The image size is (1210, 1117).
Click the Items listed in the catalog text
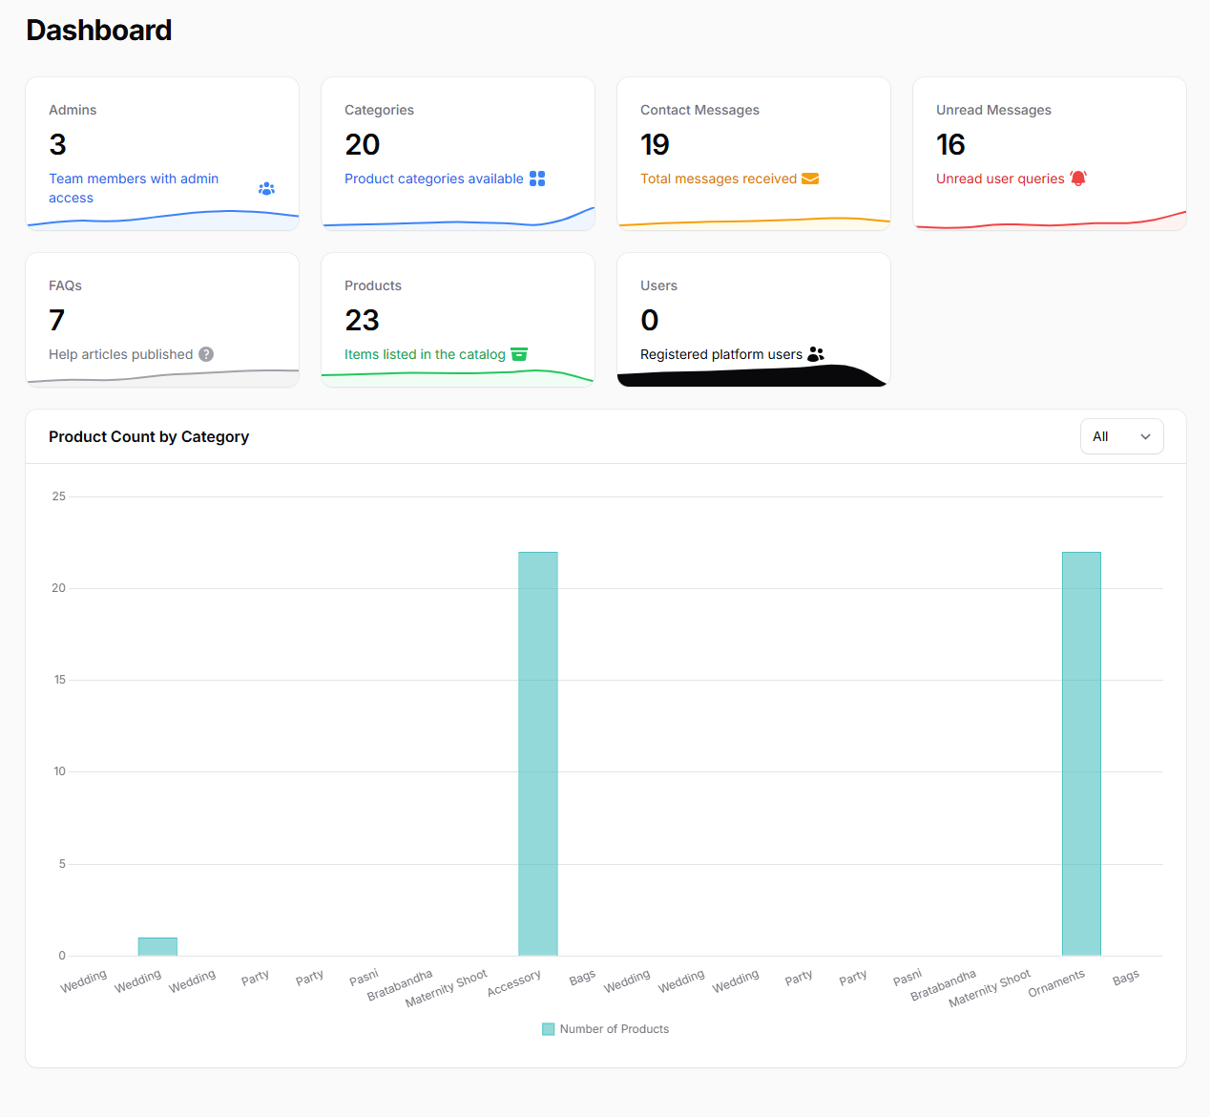[x=425, y=354]
